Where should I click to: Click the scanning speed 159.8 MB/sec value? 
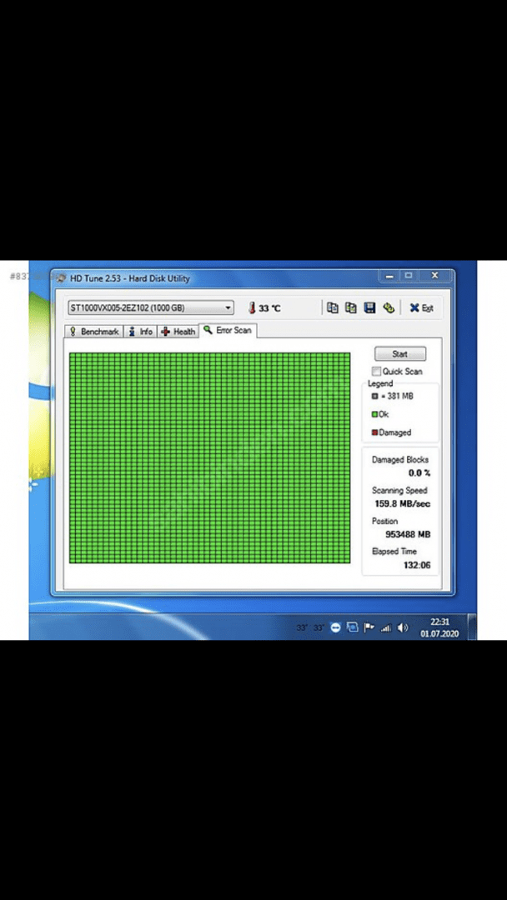[x=403, y=504]
